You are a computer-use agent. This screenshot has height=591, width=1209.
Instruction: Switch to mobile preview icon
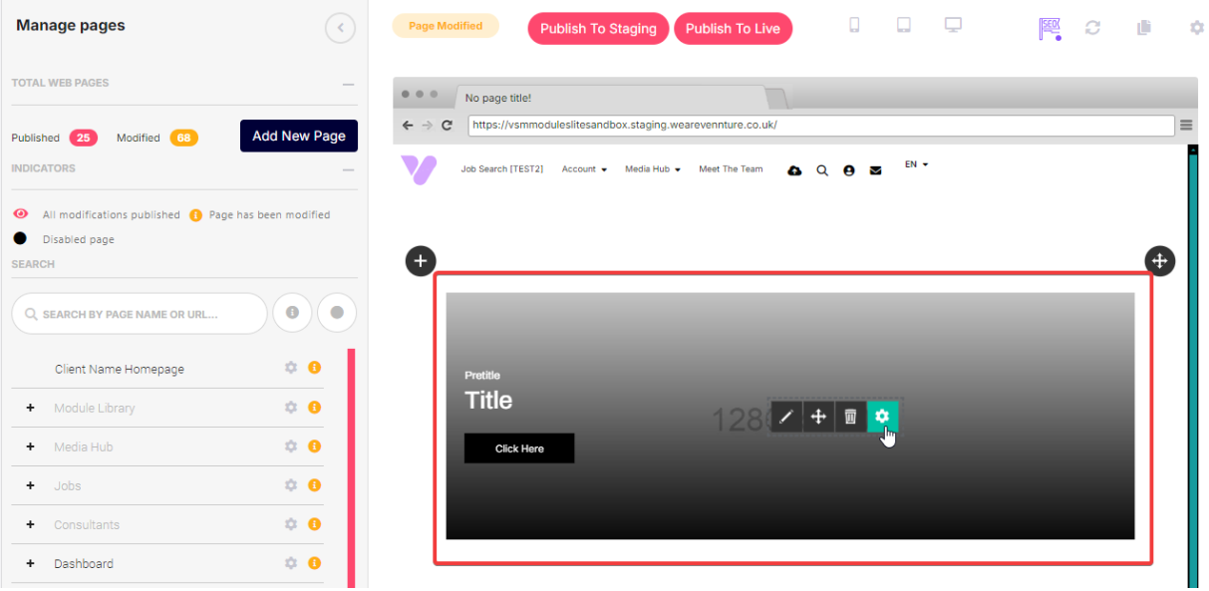(x=854, y=26)
